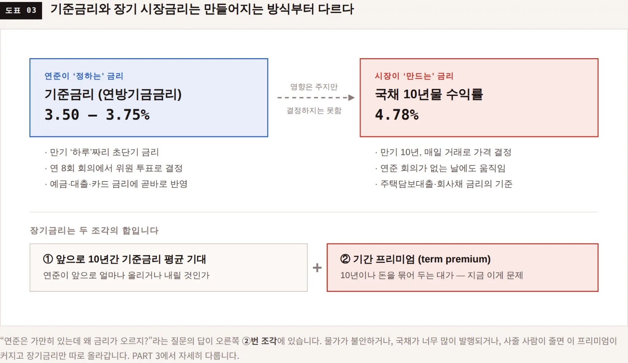Click the 3.50 – 3.75% rate value
Screen dimensions: 628x363
point(97,115)
